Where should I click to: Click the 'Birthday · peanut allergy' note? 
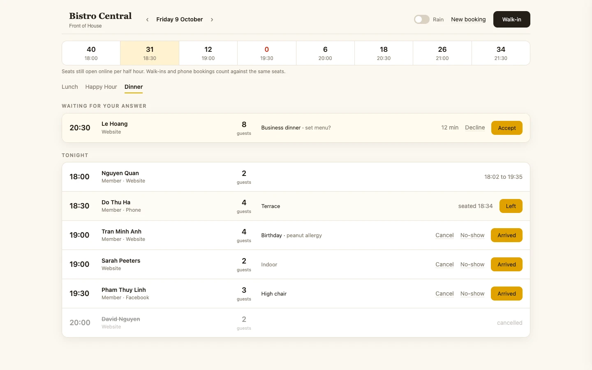click(291, 235)
